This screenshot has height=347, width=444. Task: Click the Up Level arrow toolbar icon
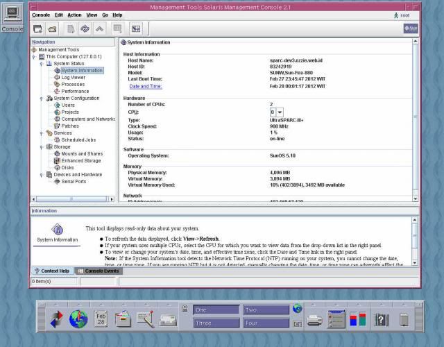point(99,28)
